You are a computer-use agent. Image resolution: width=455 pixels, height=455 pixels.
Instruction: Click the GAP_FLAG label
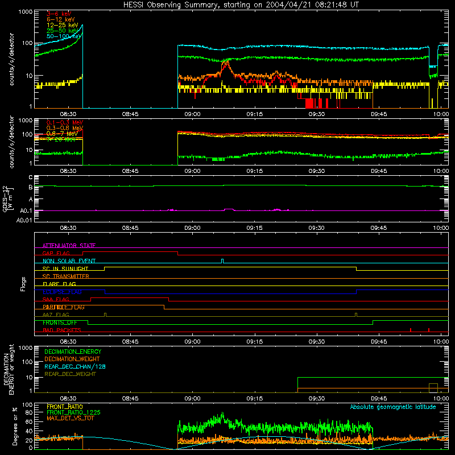[56, 253]
